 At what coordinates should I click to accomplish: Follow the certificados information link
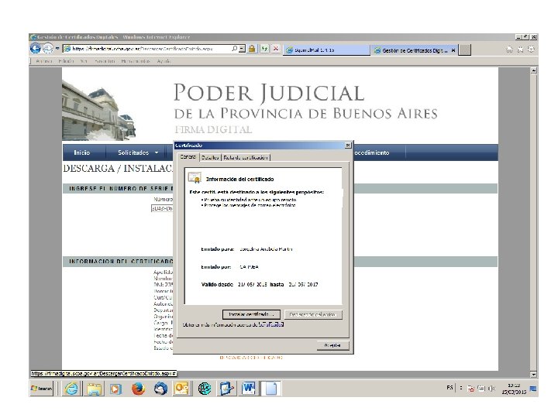271,324
